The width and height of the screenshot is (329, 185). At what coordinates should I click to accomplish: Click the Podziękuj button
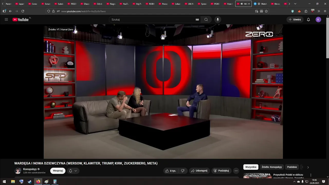click(x=222, y=171)
